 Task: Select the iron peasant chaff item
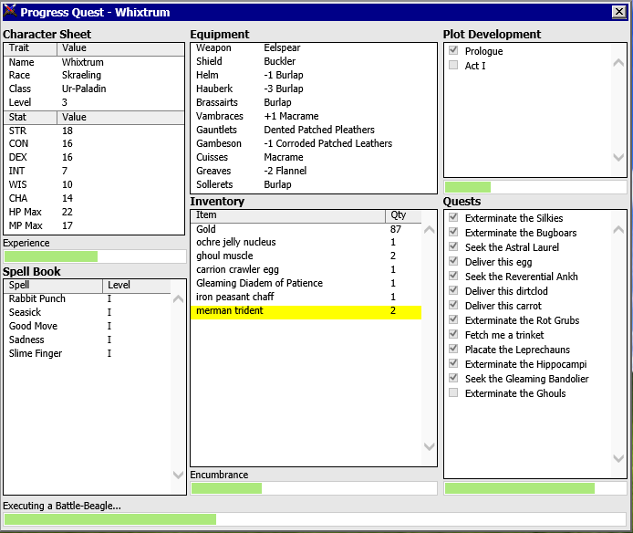click(306, 298)
